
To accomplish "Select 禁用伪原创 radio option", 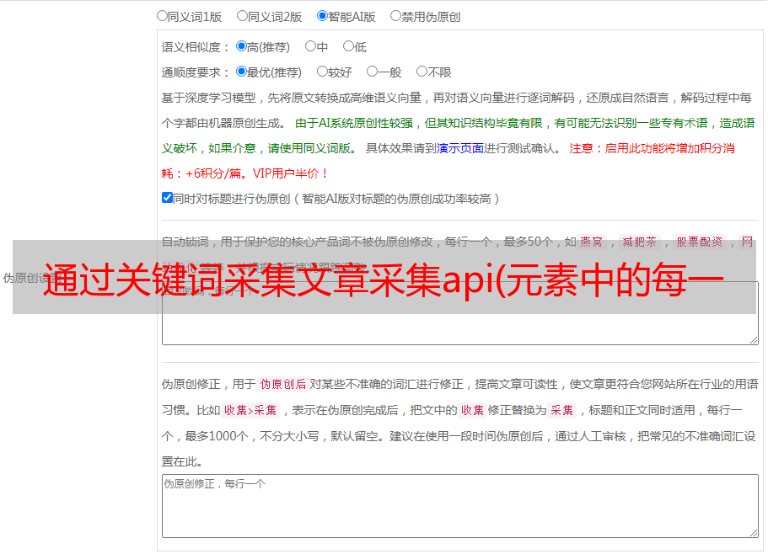I will pyautogui.click(x=395, y=16).
